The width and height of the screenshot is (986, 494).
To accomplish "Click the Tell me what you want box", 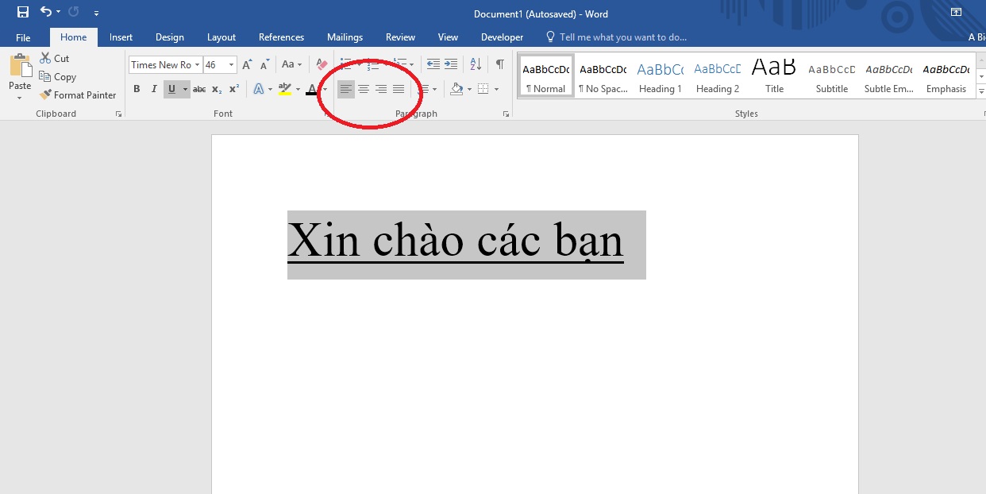I will pyautogui.click(x=615, y=37).
